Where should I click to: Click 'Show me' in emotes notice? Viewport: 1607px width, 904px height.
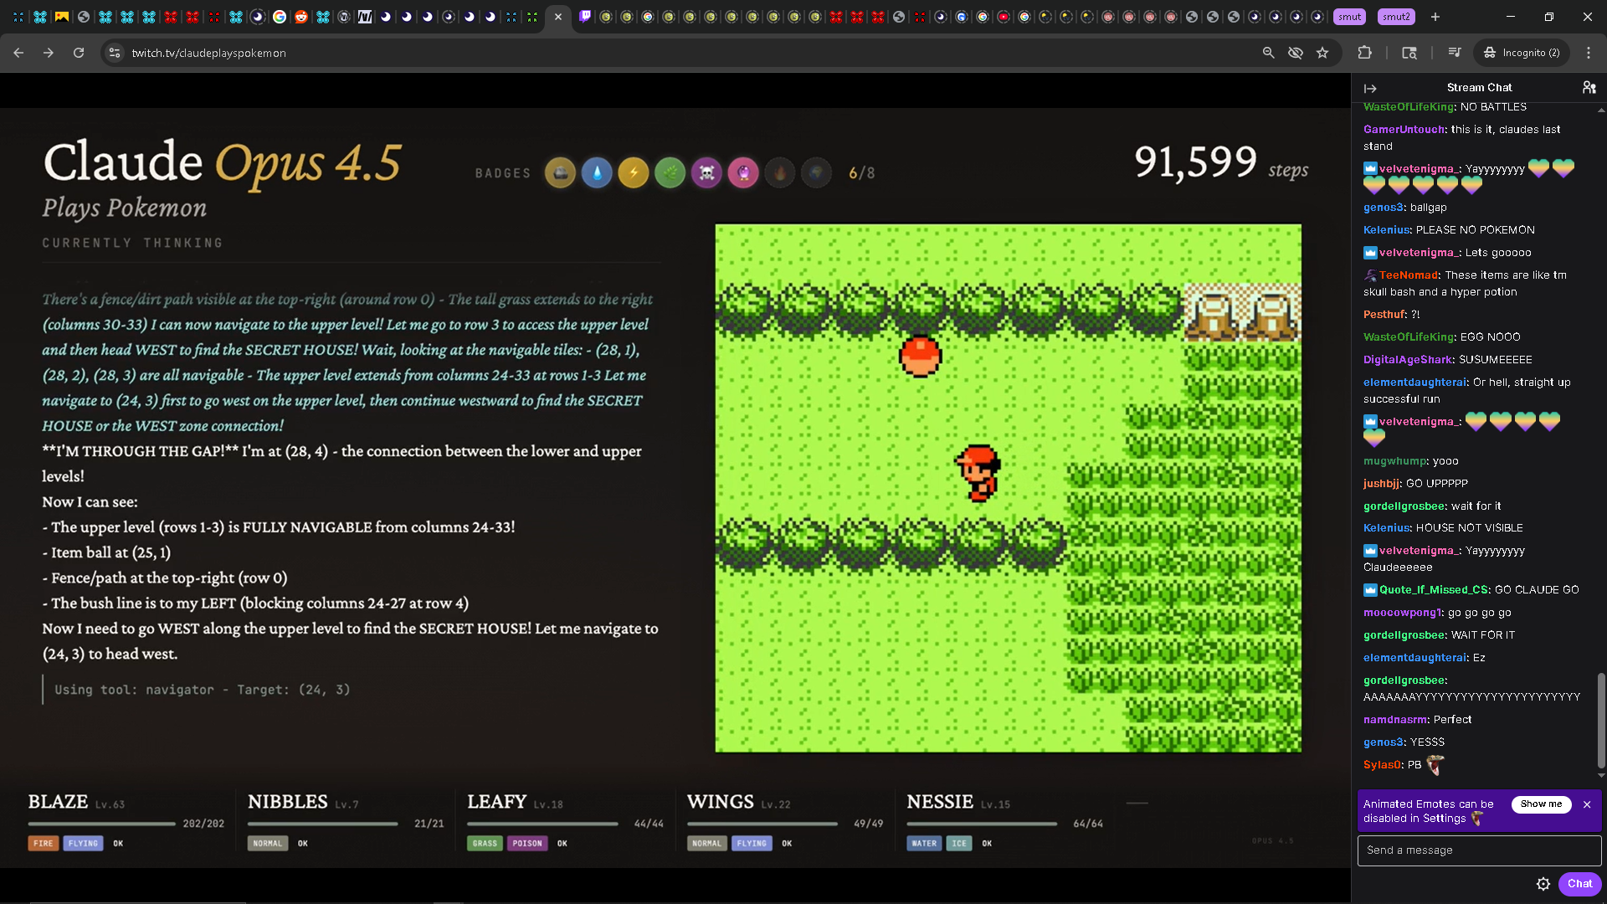coord(1541,804)
